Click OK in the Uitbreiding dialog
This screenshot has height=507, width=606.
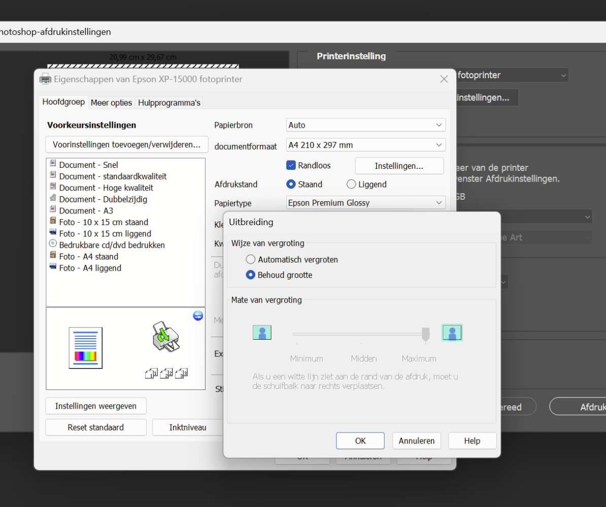(360, 441)
